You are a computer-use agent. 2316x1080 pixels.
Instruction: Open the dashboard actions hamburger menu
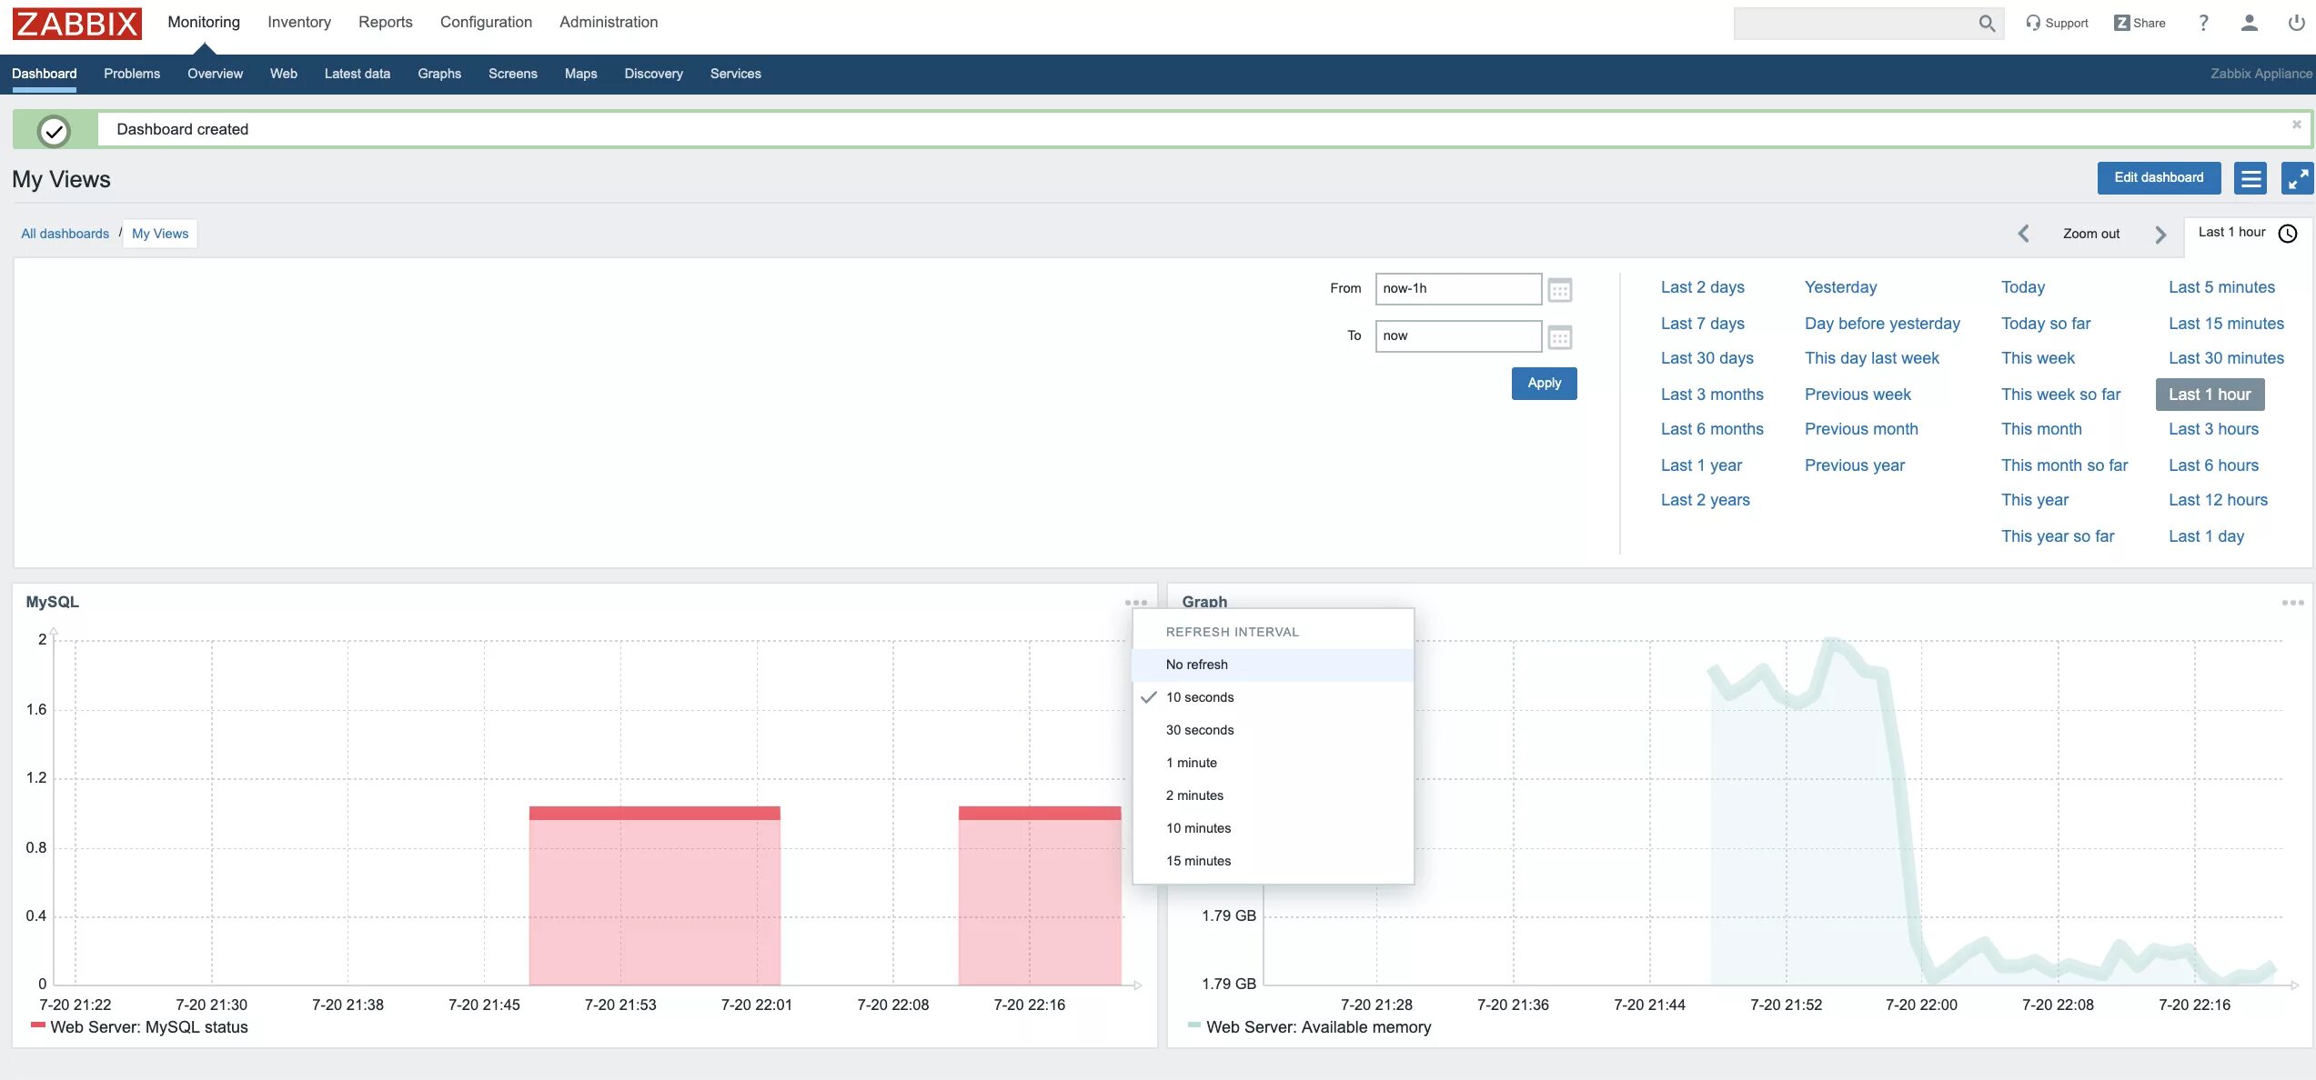tap(2251, 178)
